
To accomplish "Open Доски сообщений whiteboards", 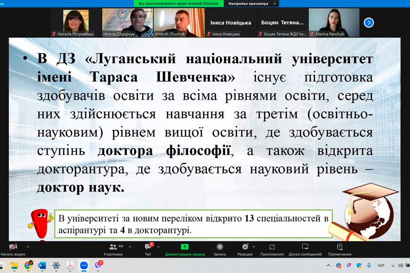I will click(x=305, y=248).
